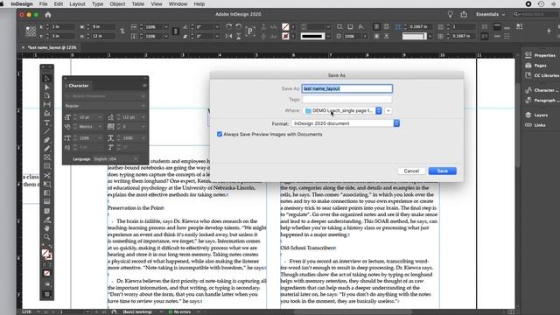
Task: Open the Type menu
Action: pos(97,3)
